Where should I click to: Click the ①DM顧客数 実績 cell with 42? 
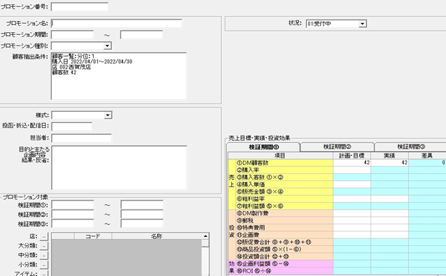pos(390,163)
